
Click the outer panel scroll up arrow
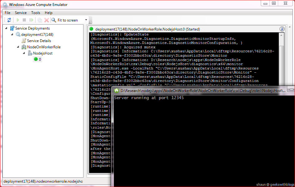coord(290,27)
